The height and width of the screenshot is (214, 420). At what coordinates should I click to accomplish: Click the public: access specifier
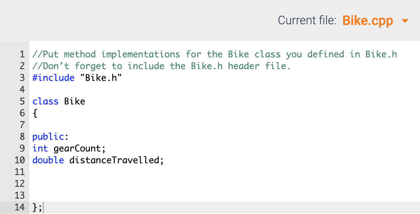(48, 136)
